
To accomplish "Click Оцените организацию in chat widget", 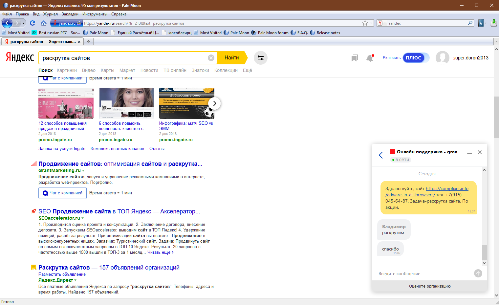I will point(430,286).
